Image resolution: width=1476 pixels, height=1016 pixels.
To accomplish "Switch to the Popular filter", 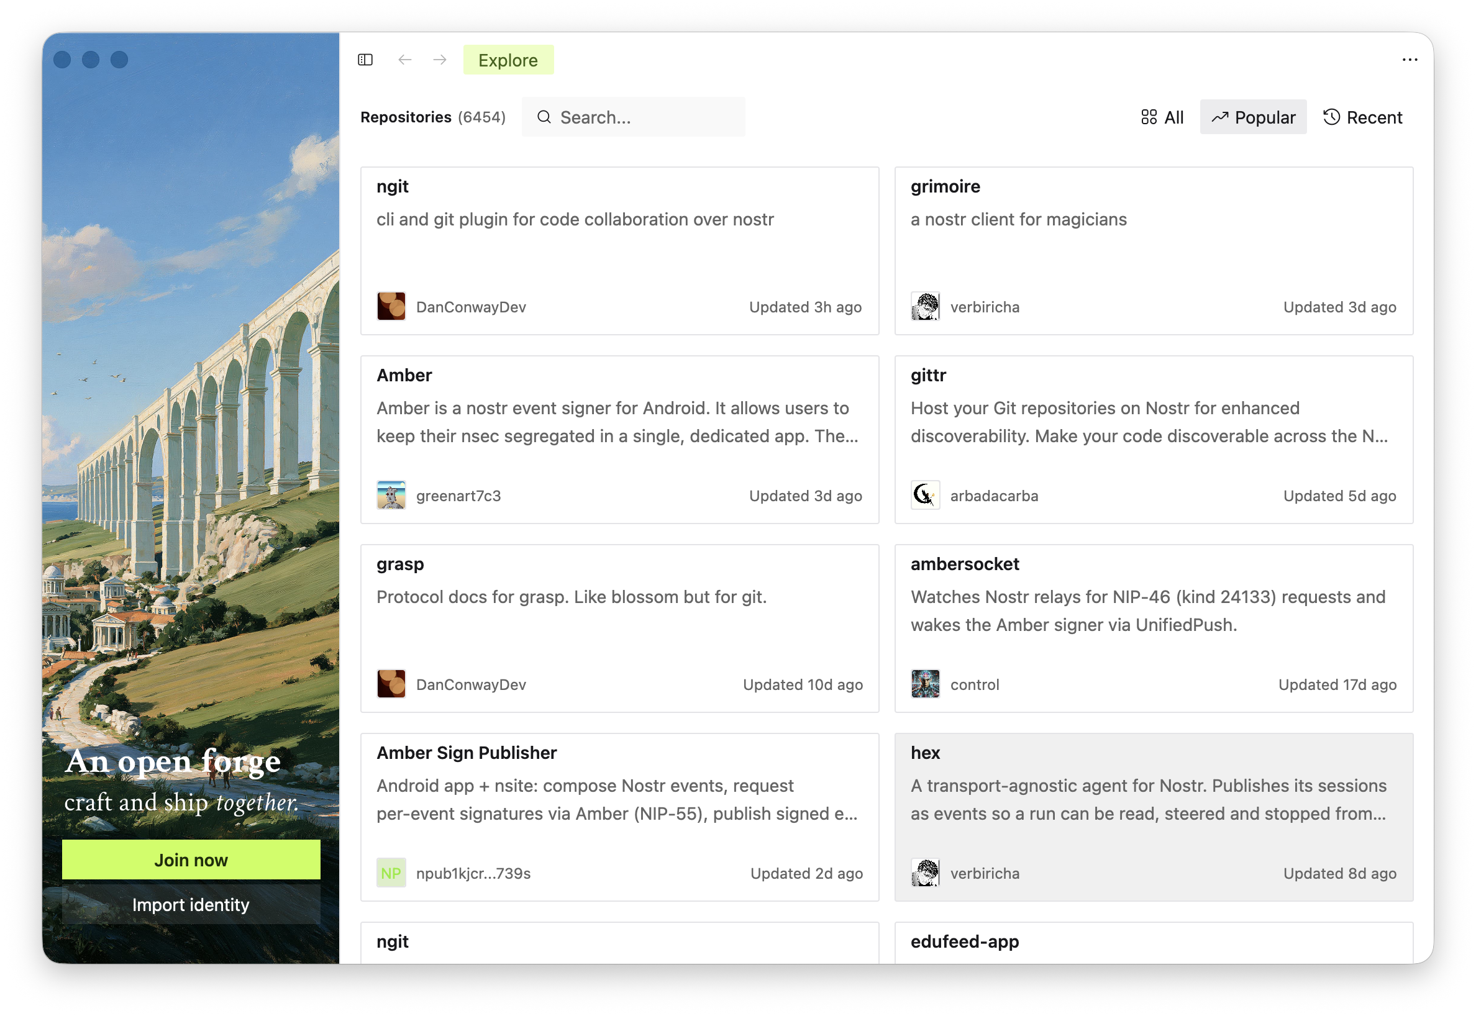I will pyautogui.click(x=1253, y=117).
